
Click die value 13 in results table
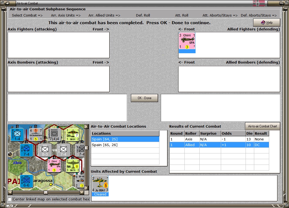coord(250,139)
